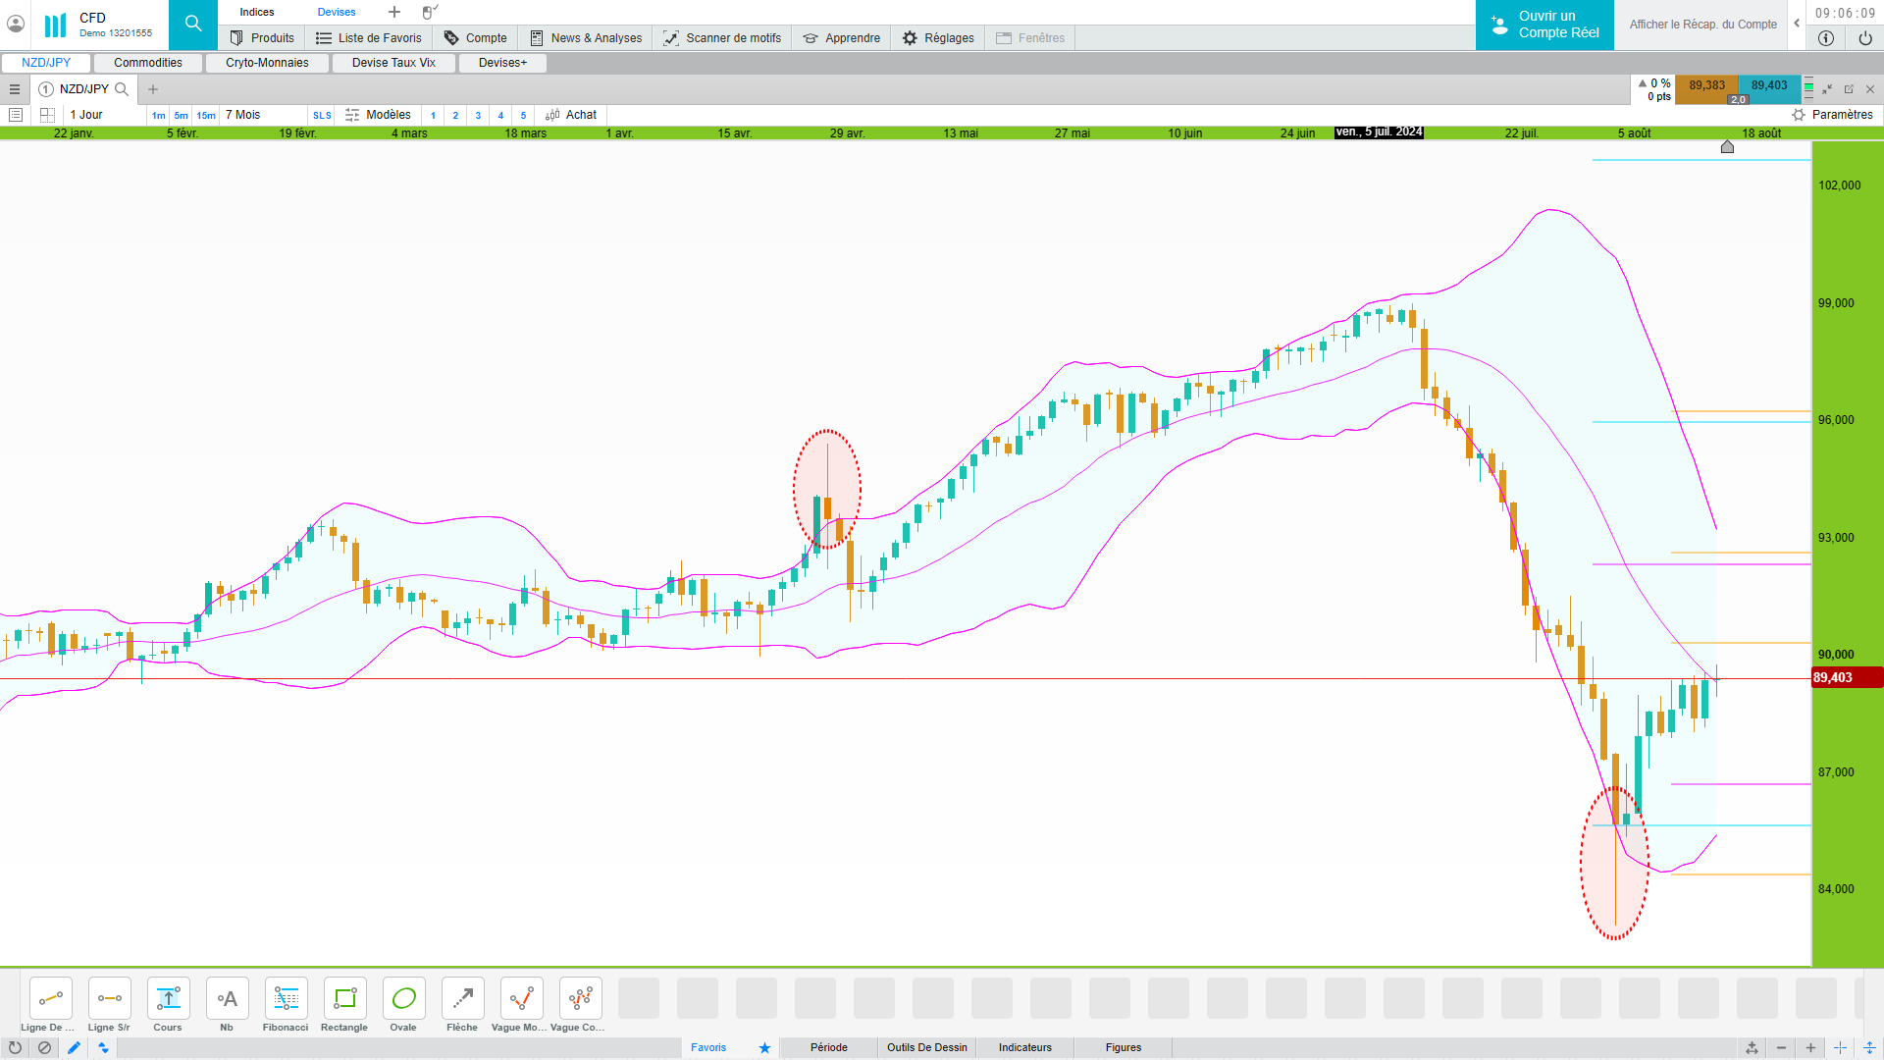Switch to the Commodities tab

coord(148,63)
